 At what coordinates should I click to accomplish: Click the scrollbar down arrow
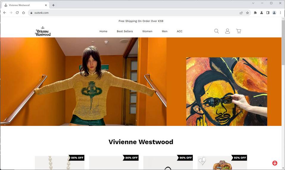pos(283,168)
